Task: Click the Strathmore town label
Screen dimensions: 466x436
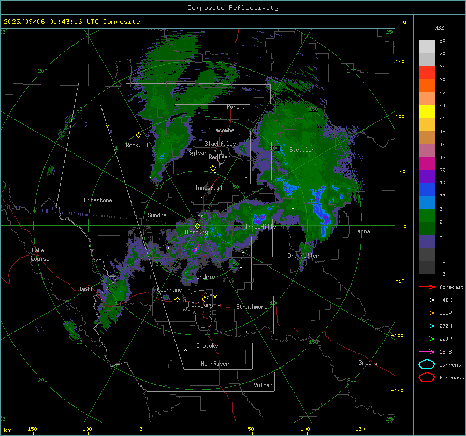Action: [252, 307]
